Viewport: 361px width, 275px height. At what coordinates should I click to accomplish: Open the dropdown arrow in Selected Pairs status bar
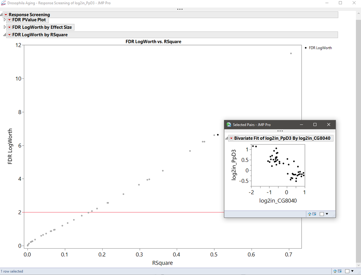[x=327, y=214]
